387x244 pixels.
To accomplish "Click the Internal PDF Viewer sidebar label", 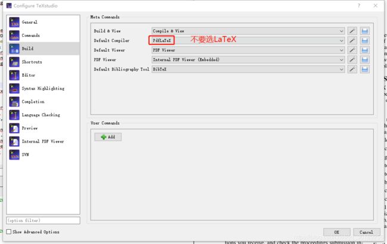I will coord(43,141).
